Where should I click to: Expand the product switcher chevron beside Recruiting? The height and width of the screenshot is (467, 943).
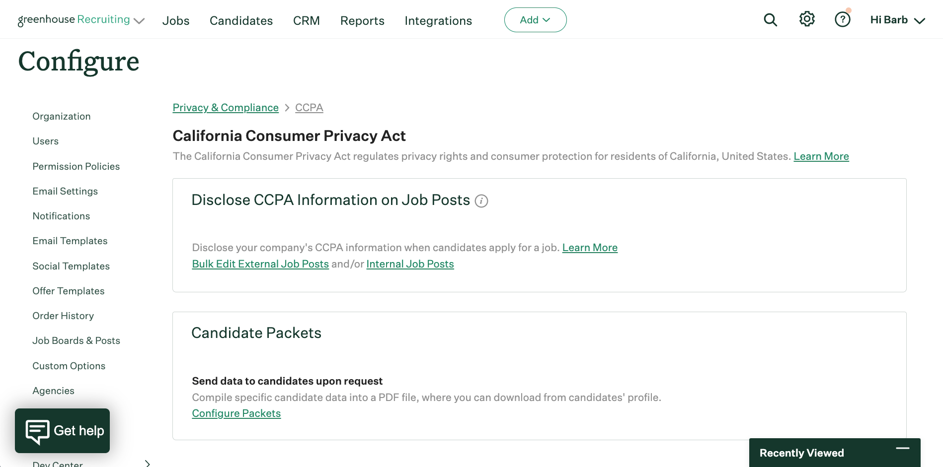click(140, 21)
